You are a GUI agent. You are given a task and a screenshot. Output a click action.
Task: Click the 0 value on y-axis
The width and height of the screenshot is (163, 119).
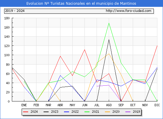click(9, 101)
